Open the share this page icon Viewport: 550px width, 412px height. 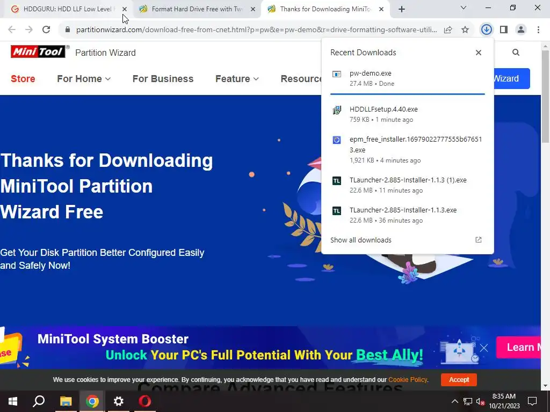[x=448, y=30]
